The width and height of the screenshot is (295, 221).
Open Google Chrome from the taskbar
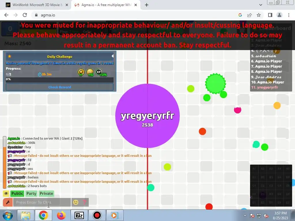point(43,215)
